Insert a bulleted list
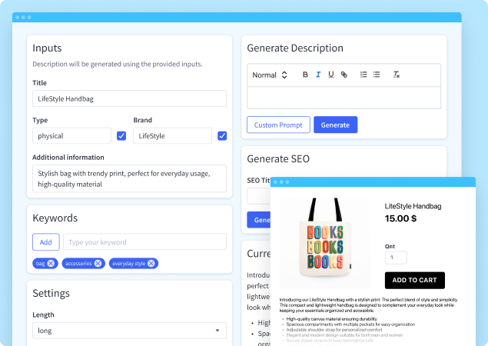This screenshot has height=346, width=488. point(377,75)
